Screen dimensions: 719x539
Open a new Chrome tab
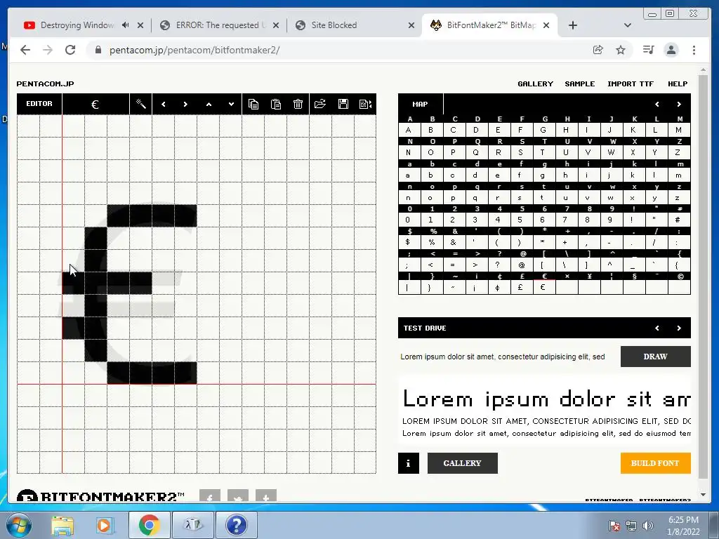573,25
